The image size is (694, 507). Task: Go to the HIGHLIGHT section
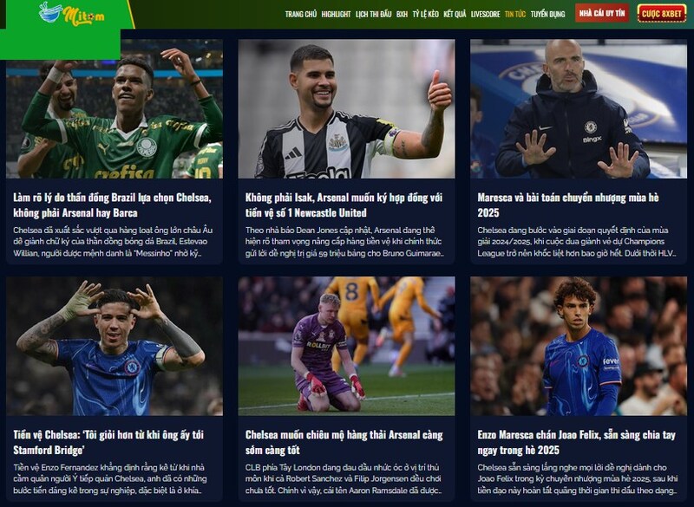336,14
